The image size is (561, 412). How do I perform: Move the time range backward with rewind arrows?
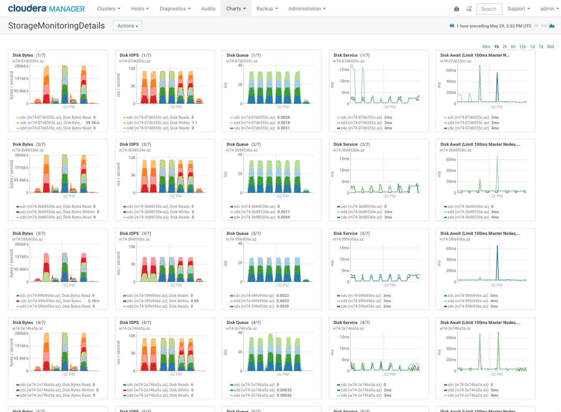pos(452,26)
